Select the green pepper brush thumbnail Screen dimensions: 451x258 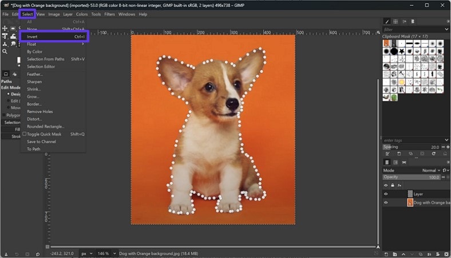click(394, 97)
